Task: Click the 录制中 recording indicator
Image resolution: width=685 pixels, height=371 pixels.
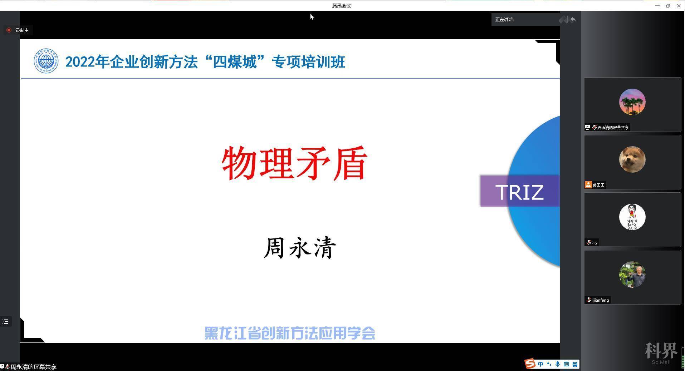Action: 18,30
